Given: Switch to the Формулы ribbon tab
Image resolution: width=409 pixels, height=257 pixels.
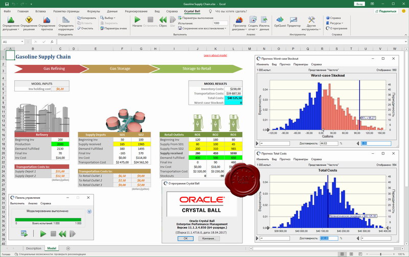Looking at the screenshot, I should [94, 11].
